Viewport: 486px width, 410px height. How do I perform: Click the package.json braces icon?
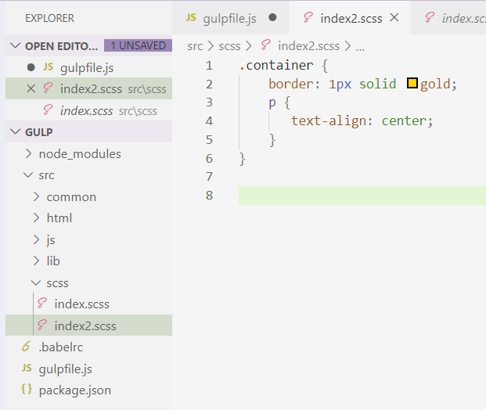tap(26, 390)
